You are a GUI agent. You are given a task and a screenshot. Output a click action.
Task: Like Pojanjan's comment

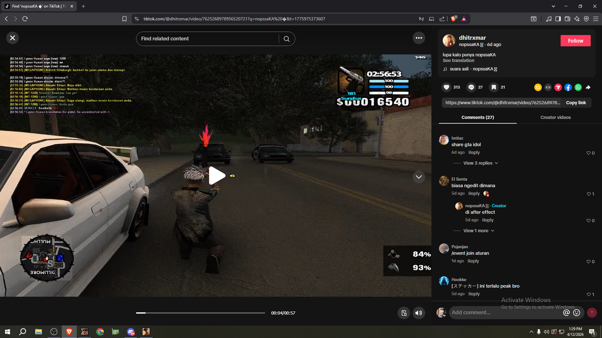tap(589, 262)
